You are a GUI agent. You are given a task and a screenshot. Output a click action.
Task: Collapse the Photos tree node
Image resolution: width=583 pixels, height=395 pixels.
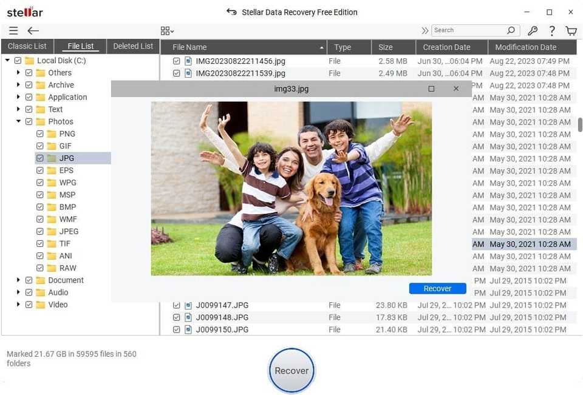coord(18,121)
